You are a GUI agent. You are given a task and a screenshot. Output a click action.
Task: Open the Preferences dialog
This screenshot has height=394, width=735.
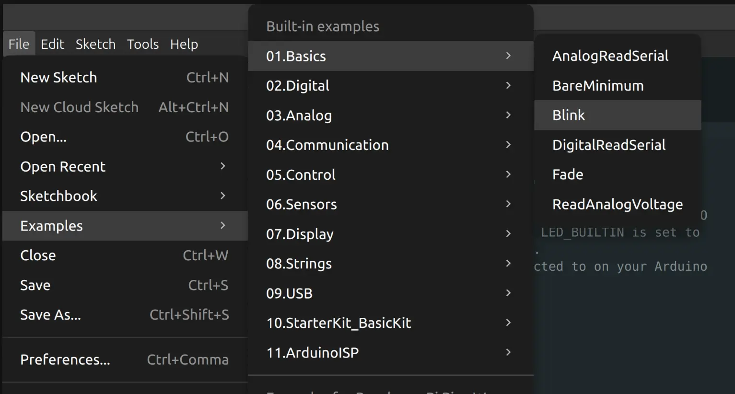pos(65,359)
